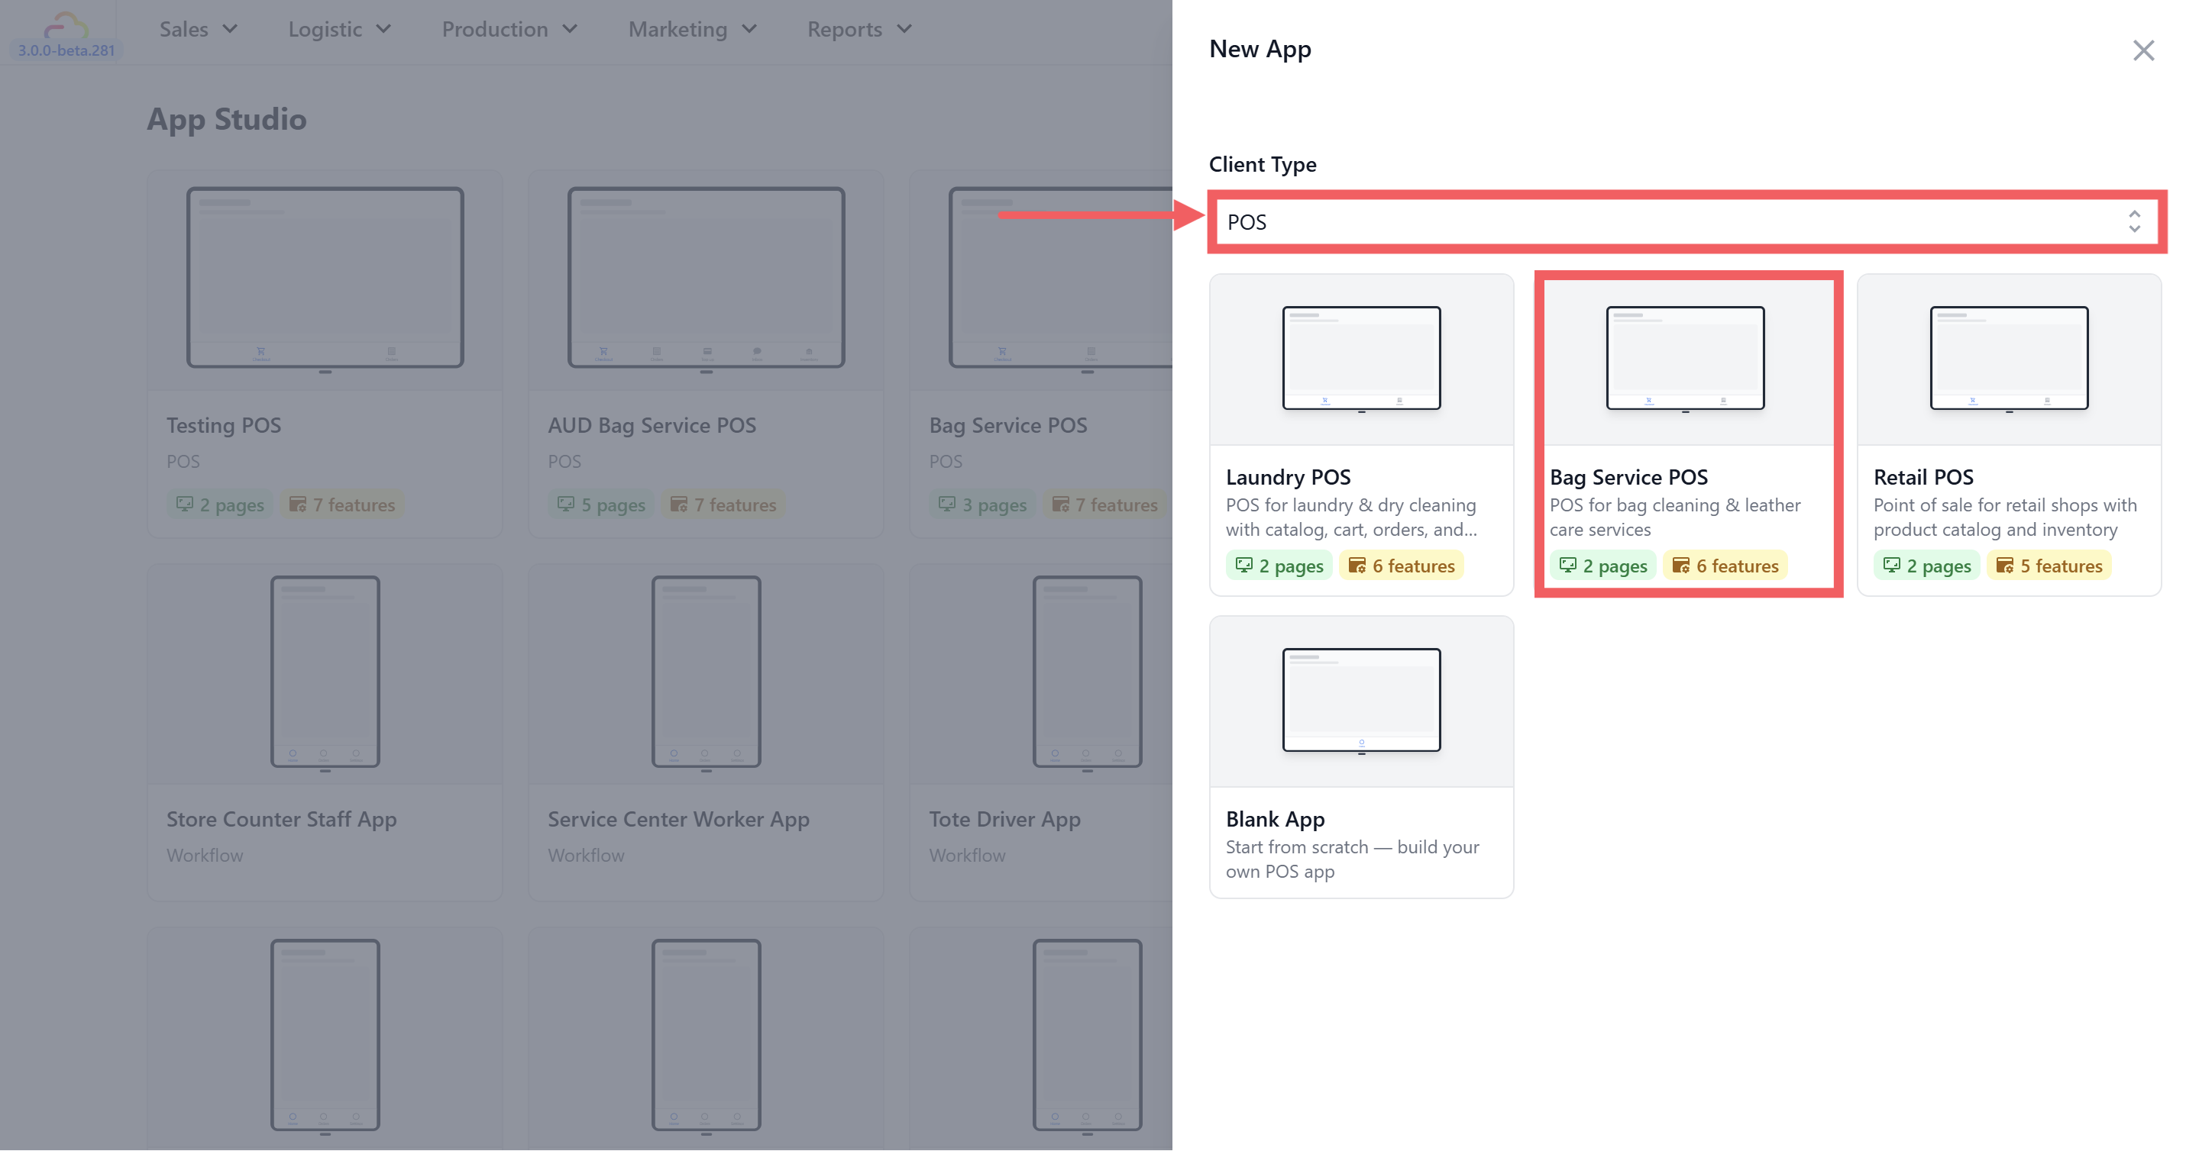
Task: Close the New App panel
Action: pos(2142,50)
